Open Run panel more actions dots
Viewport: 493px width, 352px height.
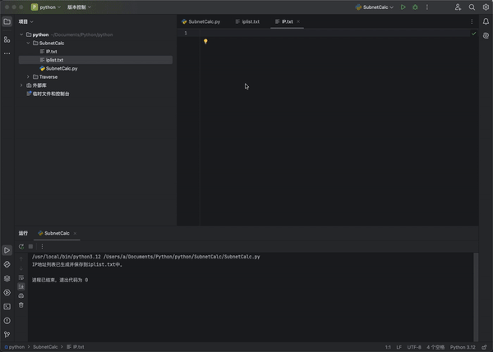(42, 246)
